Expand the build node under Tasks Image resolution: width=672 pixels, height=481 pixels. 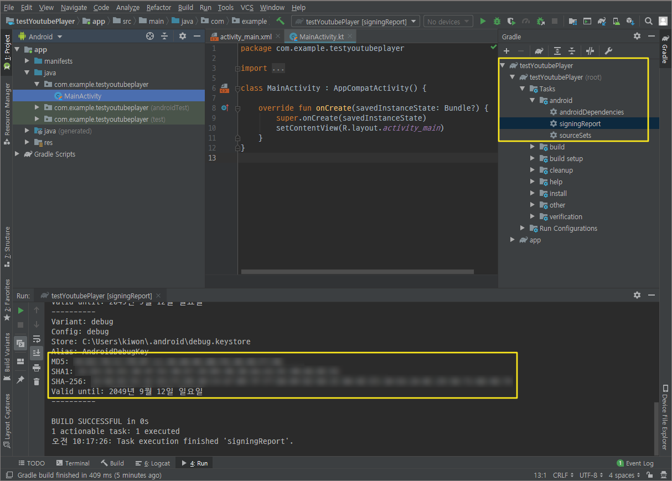pos(532,147)
